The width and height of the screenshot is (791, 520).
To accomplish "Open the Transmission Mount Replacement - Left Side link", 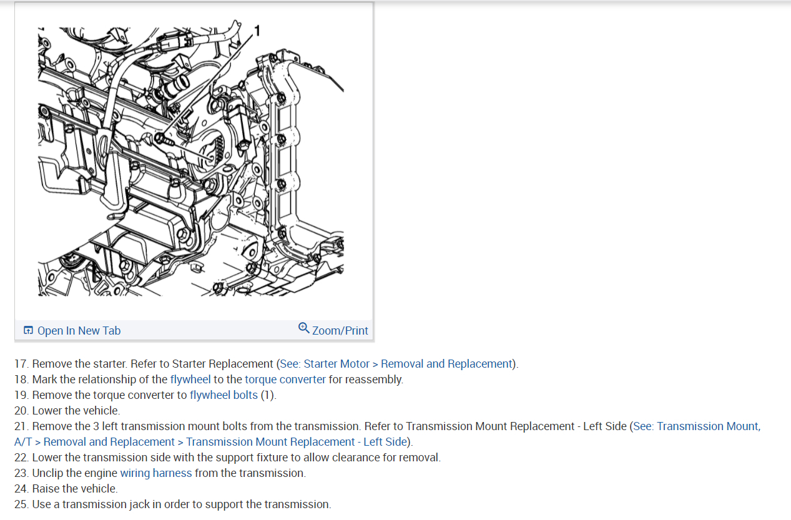I will [x=297, y=442].
